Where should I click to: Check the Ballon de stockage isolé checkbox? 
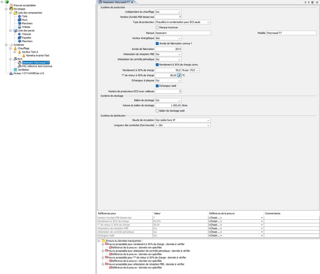point(157,111)
